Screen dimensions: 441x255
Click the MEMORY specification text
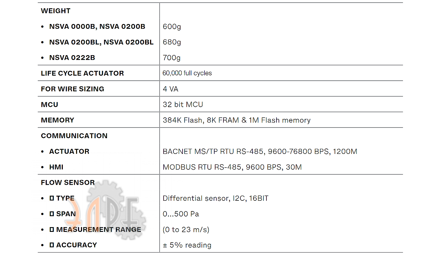point(237,120)
